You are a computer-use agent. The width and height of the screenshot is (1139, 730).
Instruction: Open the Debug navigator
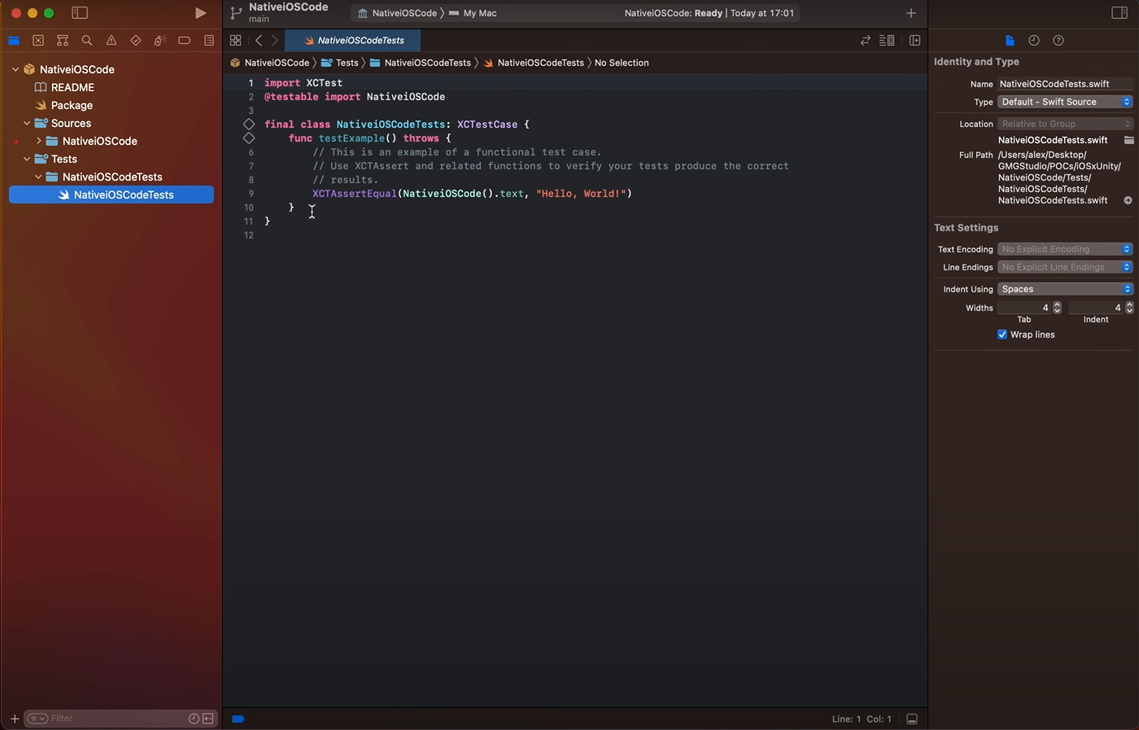tap(160, 41)
